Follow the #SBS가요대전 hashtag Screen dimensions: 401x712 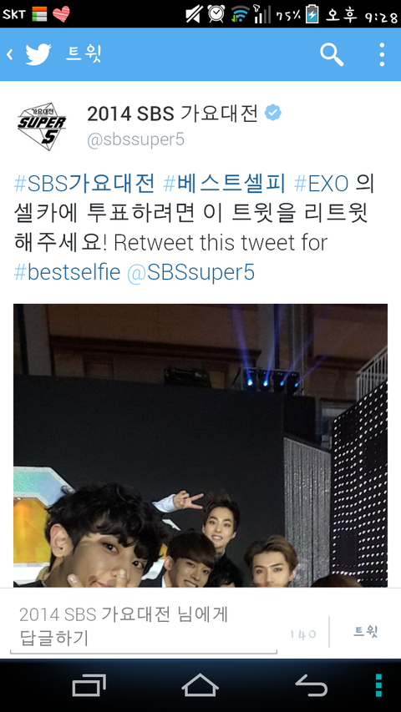click(84, 184)
